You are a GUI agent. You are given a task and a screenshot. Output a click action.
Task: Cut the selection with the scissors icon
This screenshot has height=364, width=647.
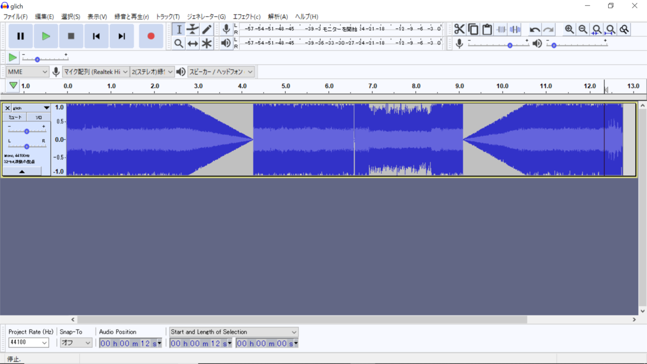[x=459, y=29]
